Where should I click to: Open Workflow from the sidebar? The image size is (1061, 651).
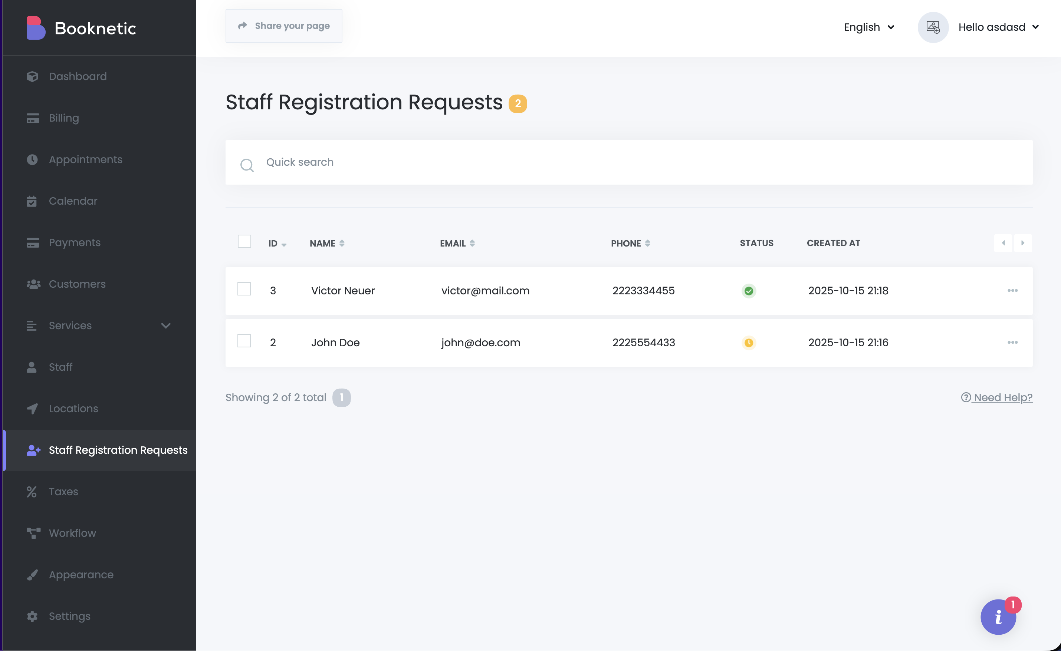(72, 533)
